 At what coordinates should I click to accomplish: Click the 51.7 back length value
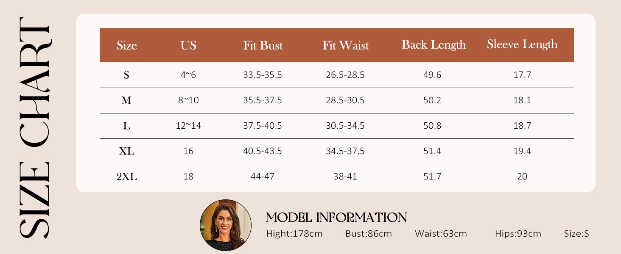(x=432, y=177)
